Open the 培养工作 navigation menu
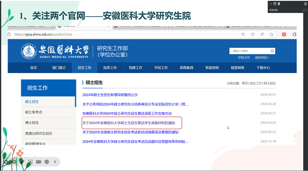The image size is (308, 171). [x=110, y=68]
